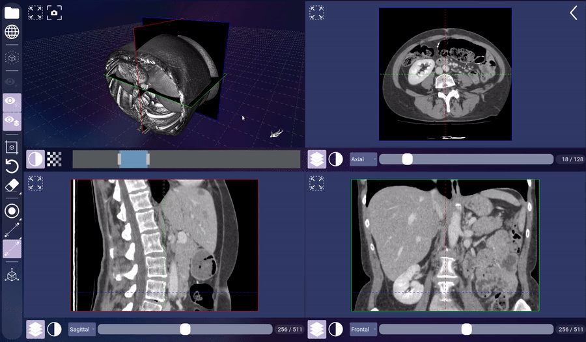Screen dimensions: 586x342
Task: Open the Frontal orientation dropdown
Action: coord(363,329)
